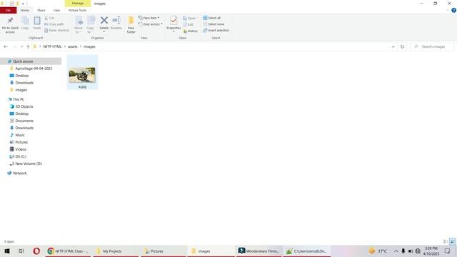The width and height of the screenshot is (457, 257).
Task: Click Edit in ribbon Open group
Action: coord(189,24)
